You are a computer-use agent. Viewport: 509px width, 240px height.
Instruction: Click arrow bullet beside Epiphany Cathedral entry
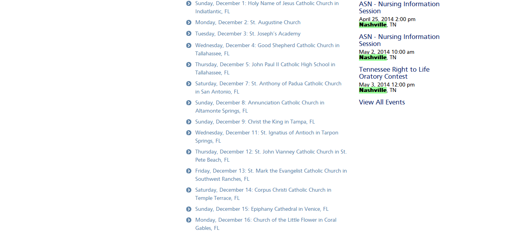point(189,209)
